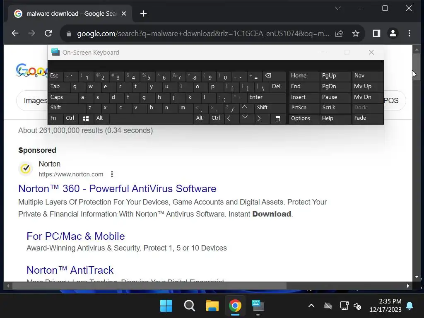Screen dimensions: 424x318
Task: Click the Tab key on On-Screen Keyboard
Action: pyautogui.click(x=60, y=87)
